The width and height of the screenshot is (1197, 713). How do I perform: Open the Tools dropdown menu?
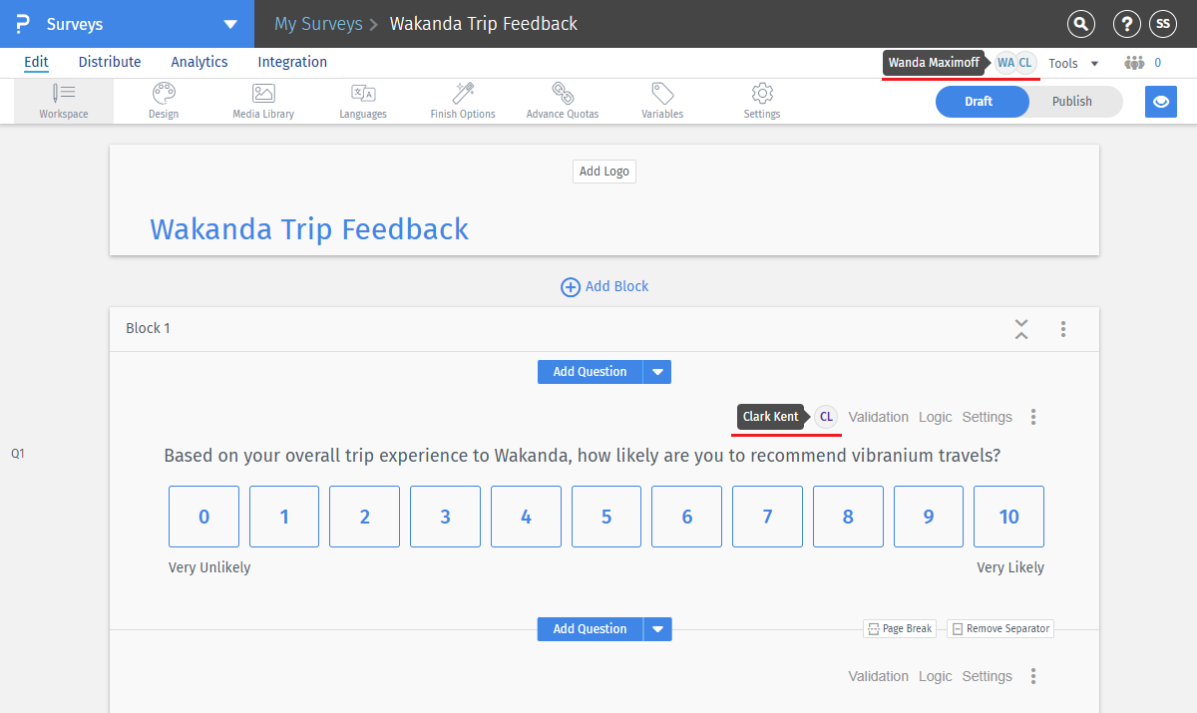pyautogui.click(x=1073, y=63)
